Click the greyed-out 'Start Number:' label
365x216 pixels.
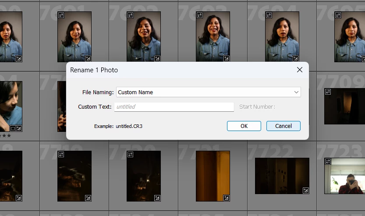pos(257,107)
